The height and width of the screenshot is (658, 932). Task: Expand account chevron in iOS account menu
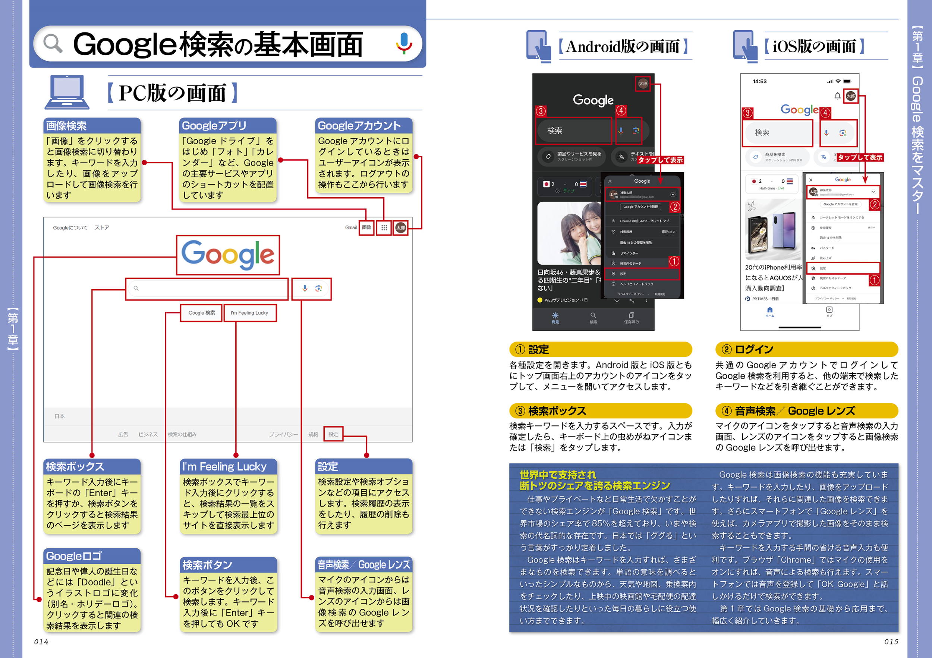873,192
